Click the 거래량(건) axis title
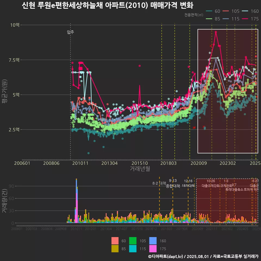Viewport: 261px width, 261px height. click(5, 201)
